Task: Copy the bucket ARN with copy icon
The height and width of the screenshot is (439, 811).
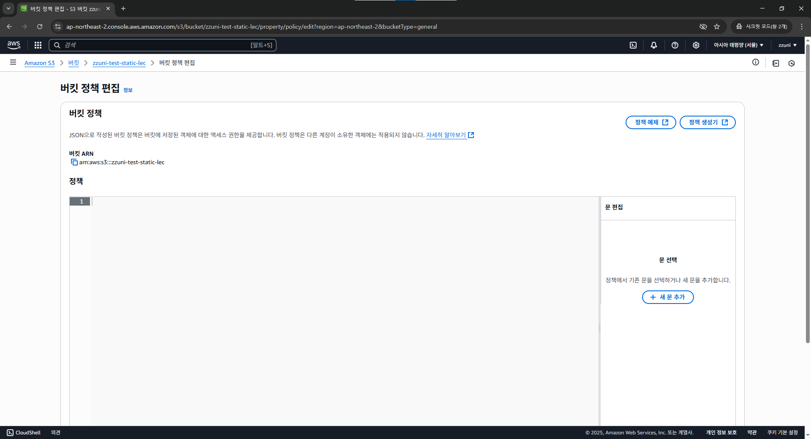Action: pyautogui.click(x=74, y=162)
